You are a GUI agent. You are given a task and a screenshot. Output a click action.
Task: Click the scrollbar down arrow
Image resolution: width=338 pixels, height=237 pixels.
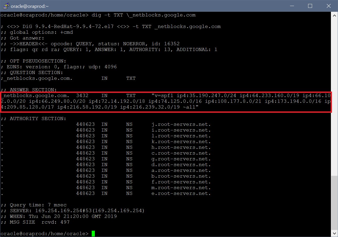pos(334,233)
